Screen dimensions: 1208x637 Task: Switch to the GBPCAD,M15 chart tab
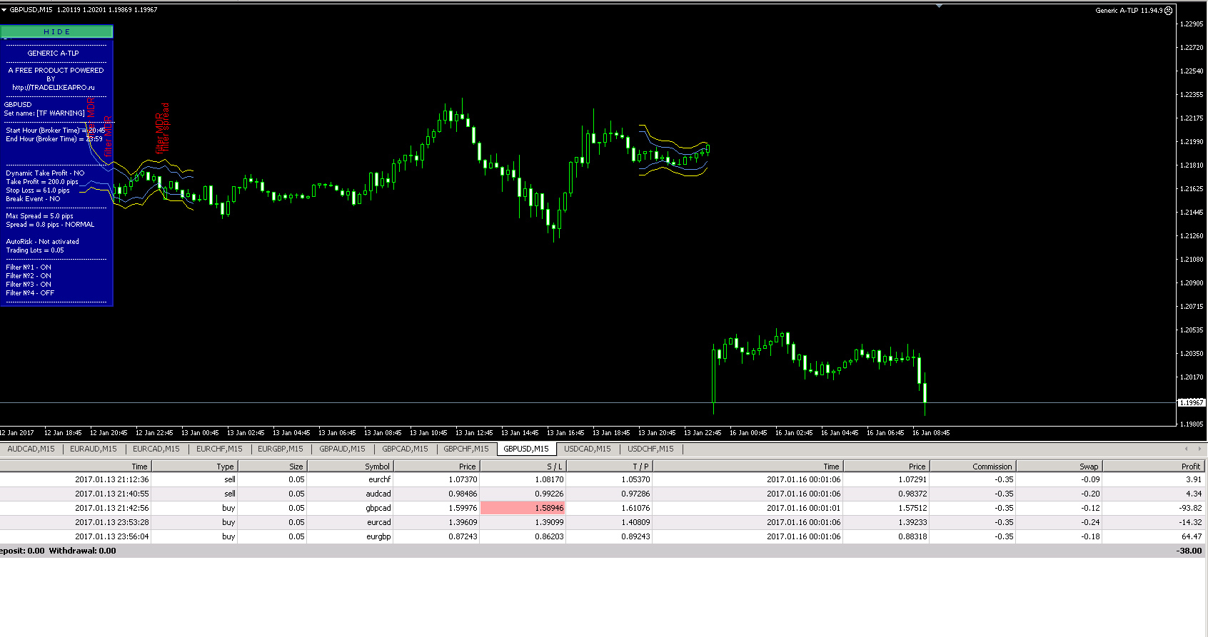[x=405, y=449]
